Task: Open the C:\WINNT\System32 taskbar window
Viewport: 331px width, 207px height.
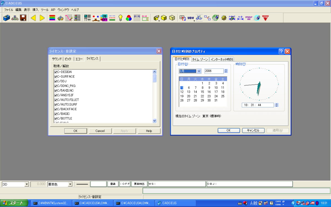Action: pos(51,203)
